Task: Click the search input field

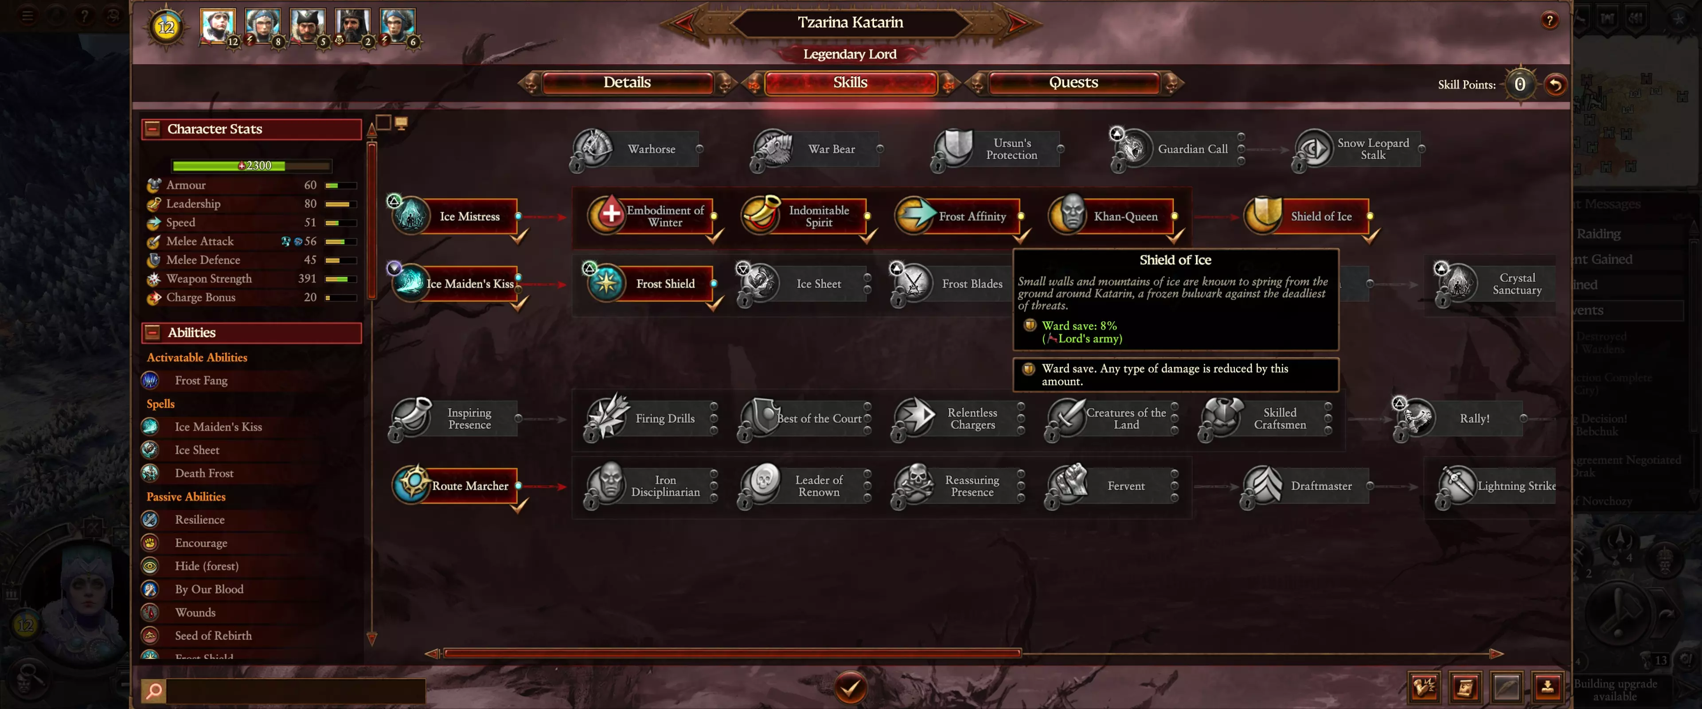Action: coord(295,691)
